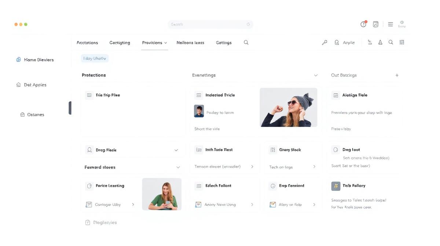Viewport: 440px width, 246px height.
Task: Open the hamburger menu in top bar
Action: pyautogui.click(x=390, y=24)
